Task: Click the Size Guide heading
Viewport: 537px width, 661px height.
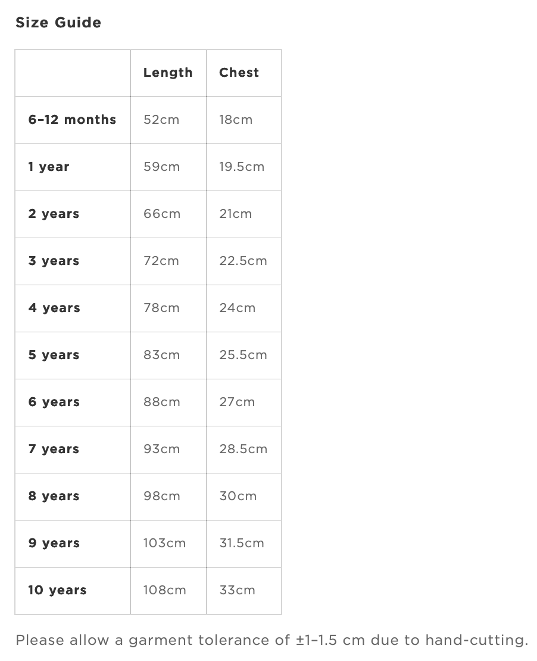Action: point(58,23)
